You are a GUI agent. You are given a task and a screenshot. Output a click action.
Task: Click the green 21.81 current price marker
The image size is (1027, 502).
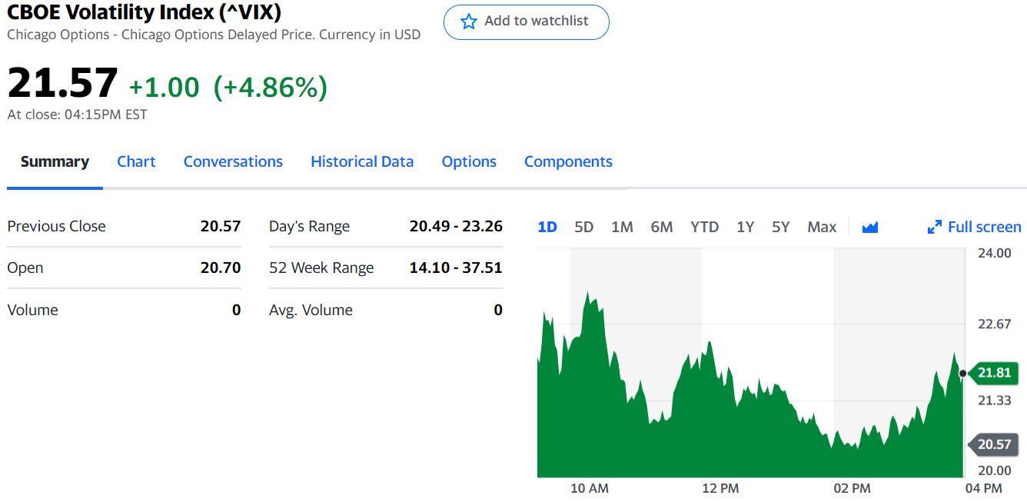tap(994, 373)
